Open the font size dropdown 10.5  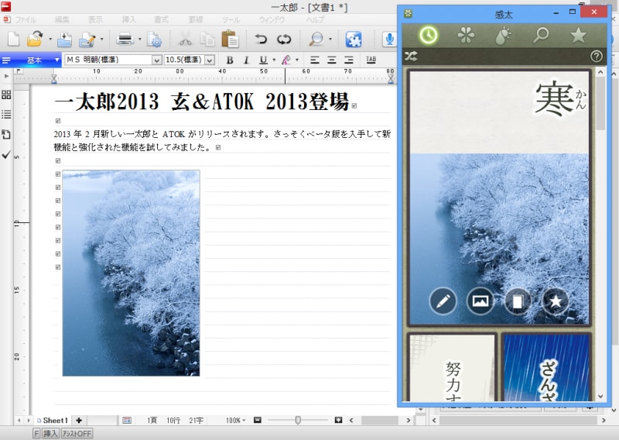tap(210, 60)
